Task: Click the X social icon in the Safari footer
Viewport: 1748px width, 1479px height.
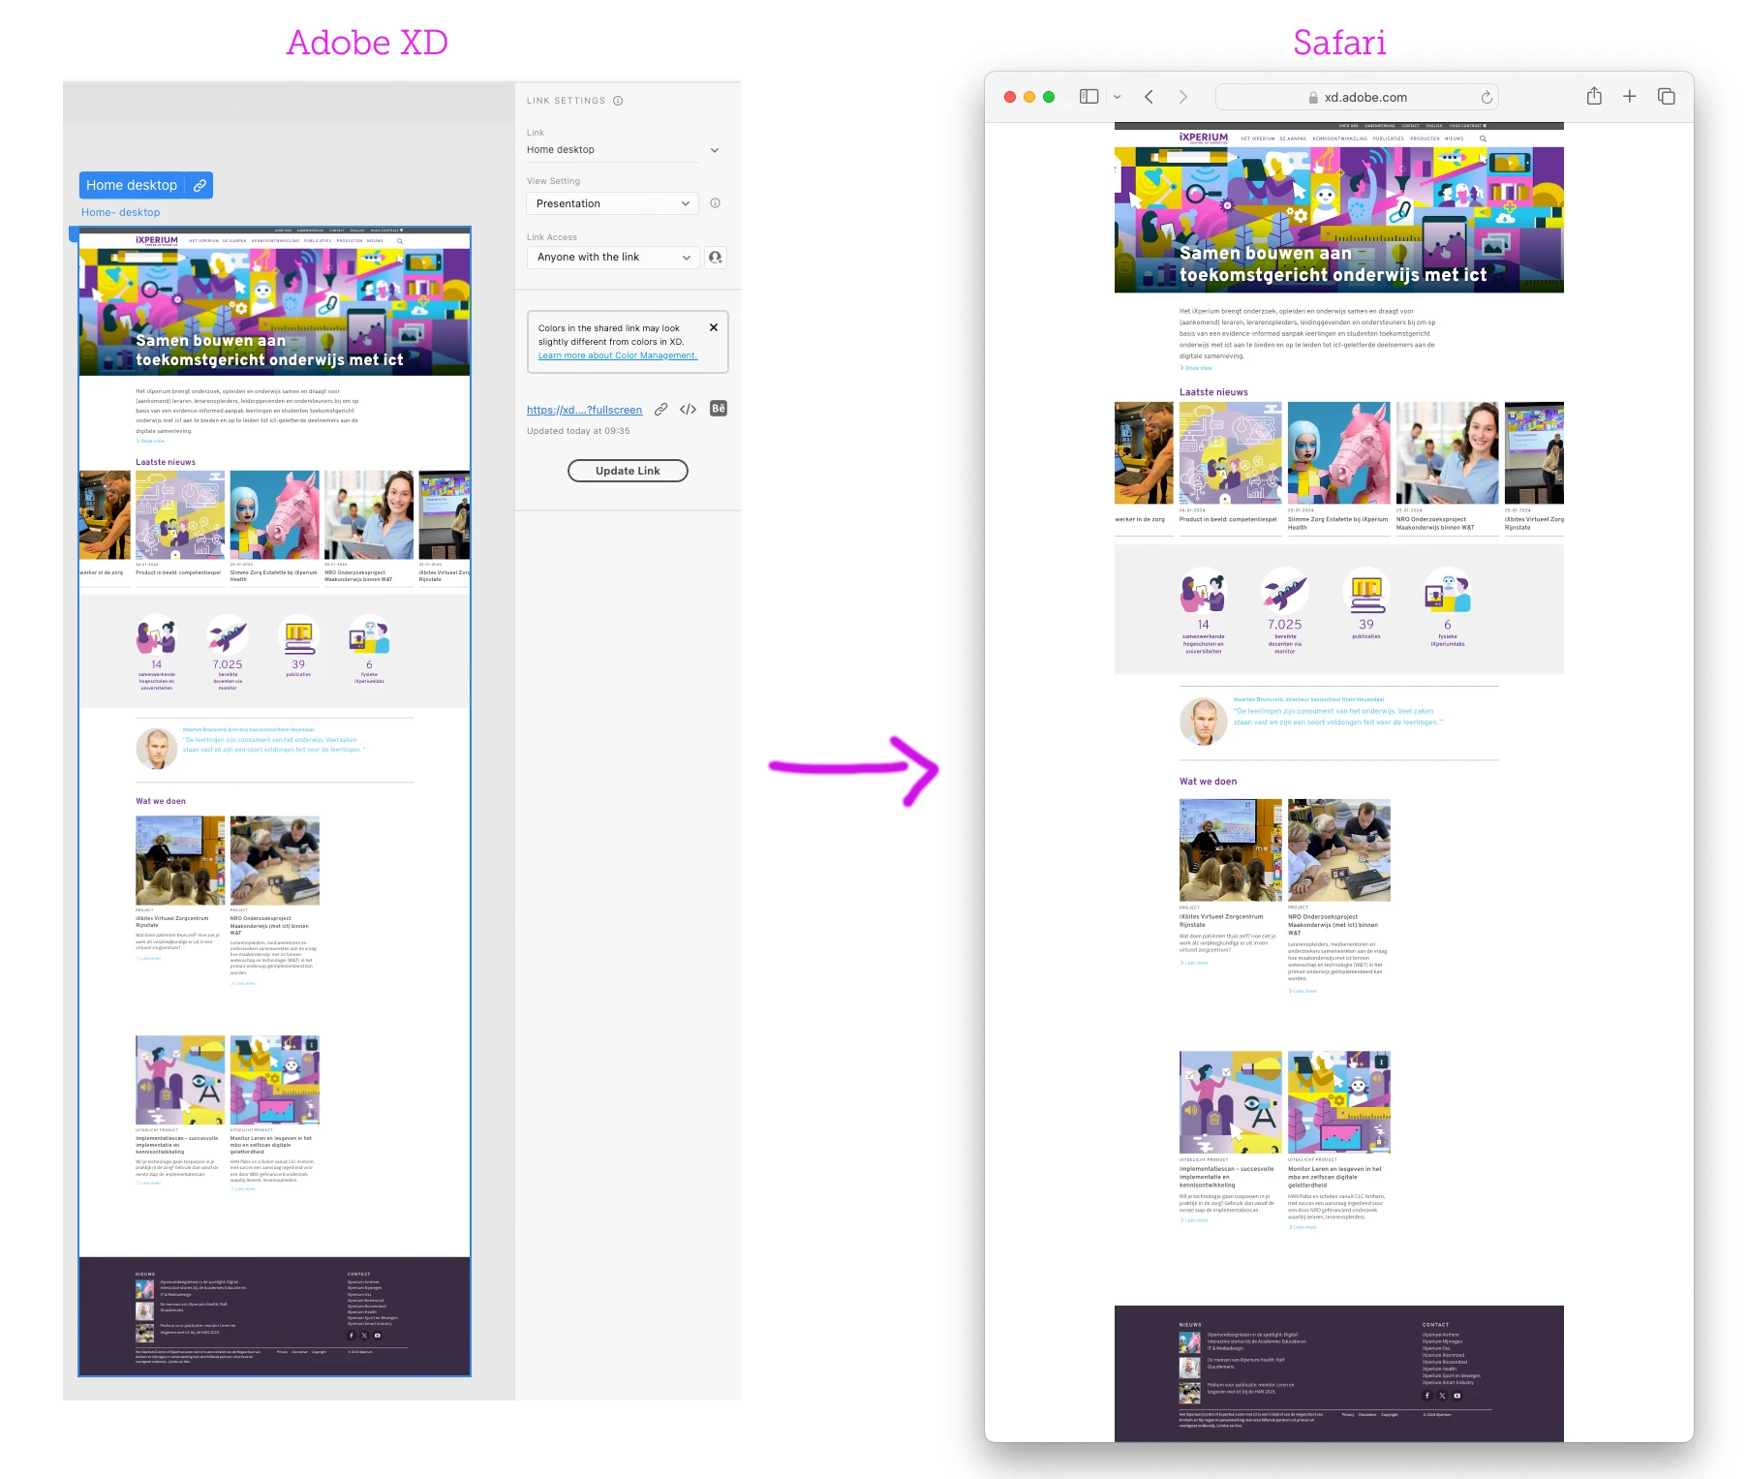Action: point(1442,1396)
